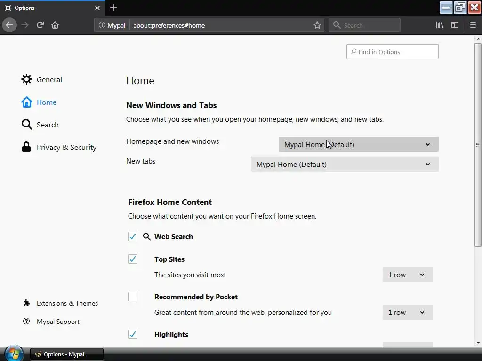Click "The sites you visit most" text
Screen dimensions: 482x361
[x=190, y=275]
